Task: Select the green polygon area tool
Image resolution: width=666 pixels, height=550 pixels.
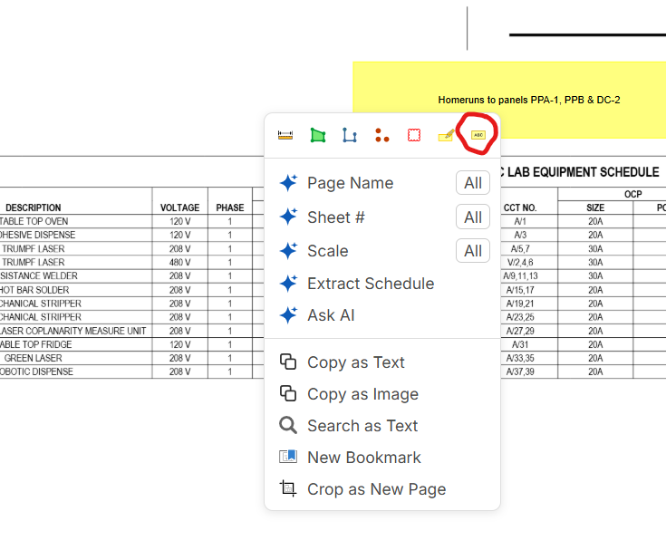Action: click(317, 135)
